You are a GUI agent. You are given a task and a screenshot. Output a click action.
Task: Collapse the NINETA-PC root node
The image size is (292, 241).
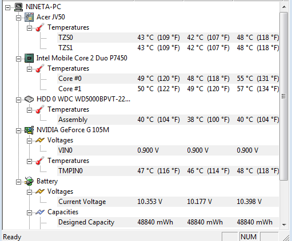click(7, 7)
